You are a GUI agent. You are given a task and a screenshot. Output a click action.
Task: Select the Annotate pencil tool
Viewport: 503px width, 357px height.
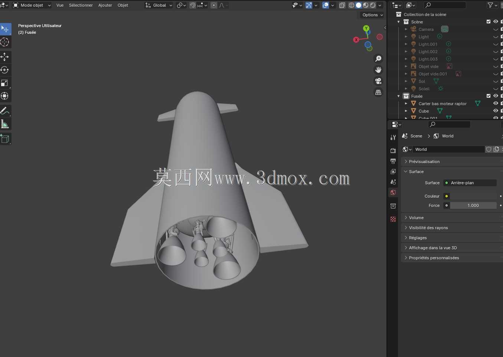(5, 111)
